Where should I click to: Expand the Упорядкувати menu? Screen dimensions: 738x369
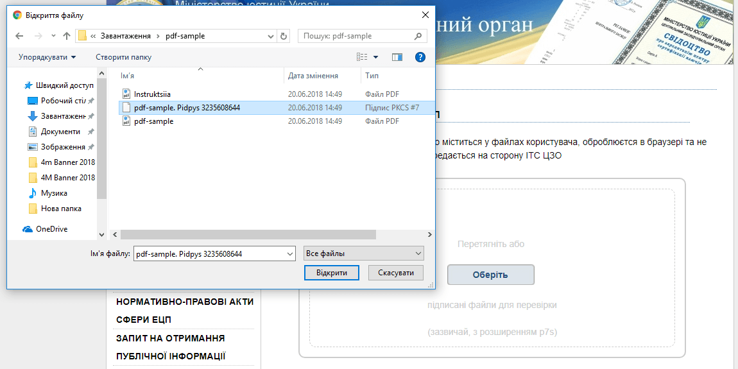click(x=47, y=57)
